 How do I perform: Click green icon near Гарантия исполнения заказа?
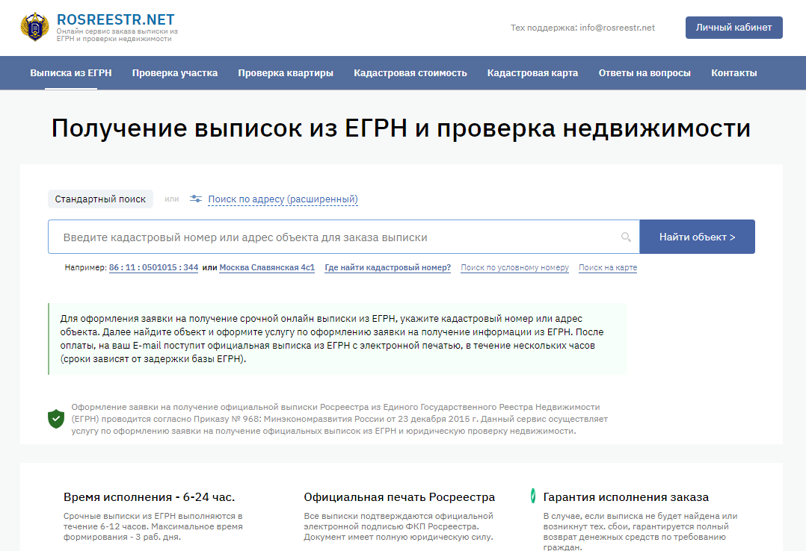[x=533, y=496]
